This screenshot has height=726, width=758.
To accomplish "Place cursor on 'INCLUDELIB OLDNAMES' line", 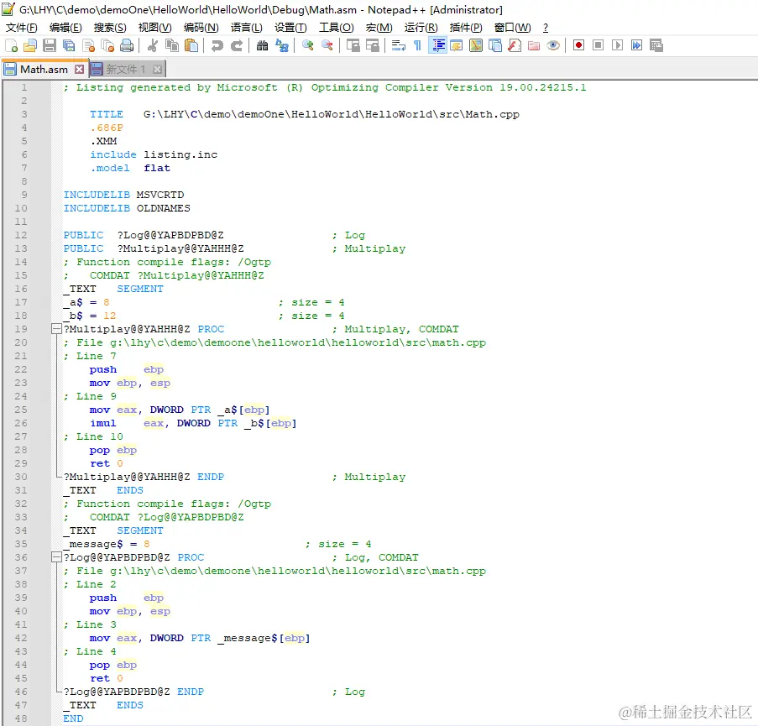I will click(x=127, y=208).
